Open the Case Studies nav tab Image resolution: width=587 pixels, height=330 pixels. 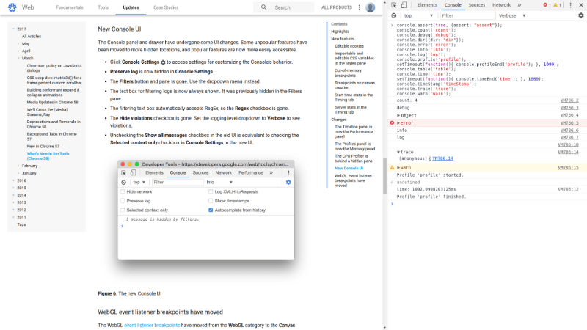point(165,7)
